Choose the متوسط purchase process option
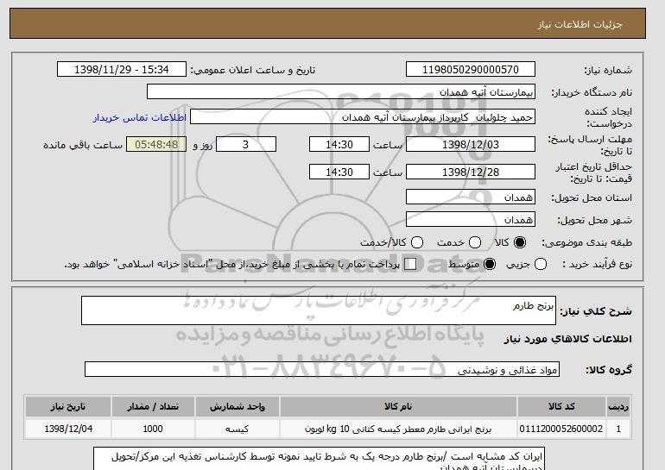The image size is (665, 470). click(490, 264)
